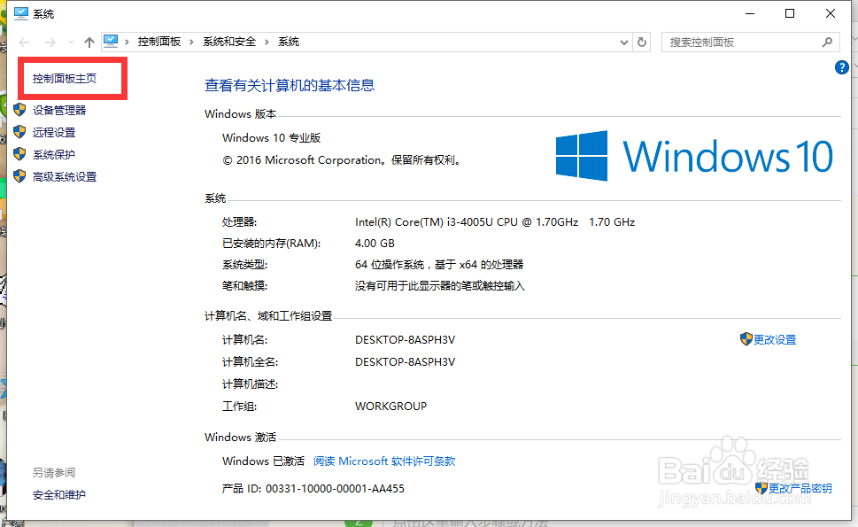Refresh the System page

(x=642, y=43)
